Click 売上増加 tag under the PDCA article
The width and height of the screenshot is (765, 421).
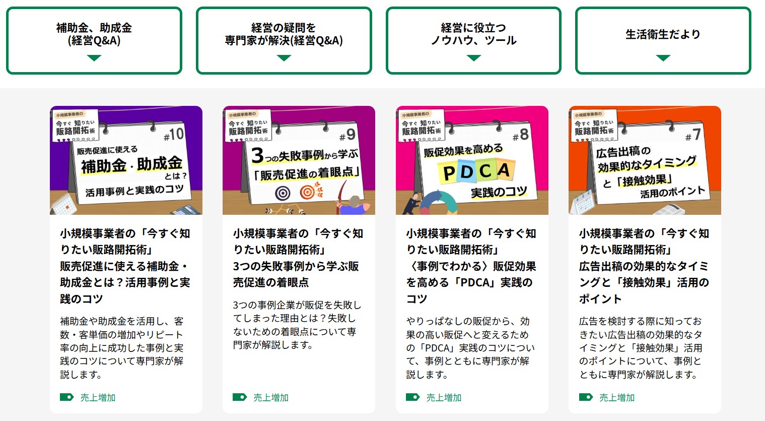pos(444,397)
